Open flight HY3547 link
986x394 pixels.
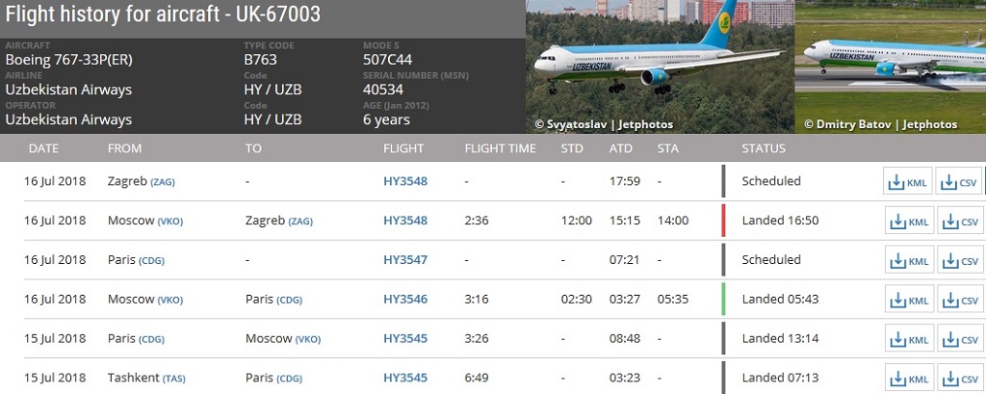coord(405,260)
